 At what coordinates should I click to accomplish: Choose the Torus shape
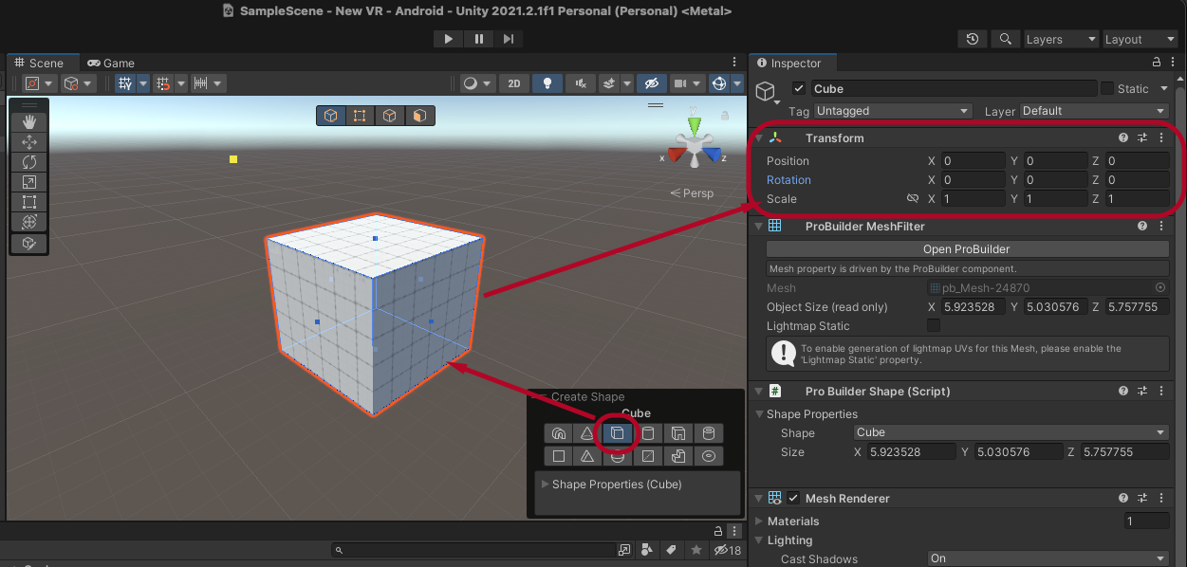click(x=708, y=456)
